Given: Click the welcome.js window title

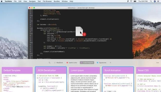Looking at the screenshot, I should [81, 8].
